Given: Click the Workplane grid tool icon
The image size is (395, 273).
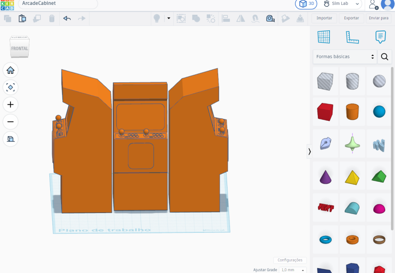Looking at the screenshot, I should [324, 37].
